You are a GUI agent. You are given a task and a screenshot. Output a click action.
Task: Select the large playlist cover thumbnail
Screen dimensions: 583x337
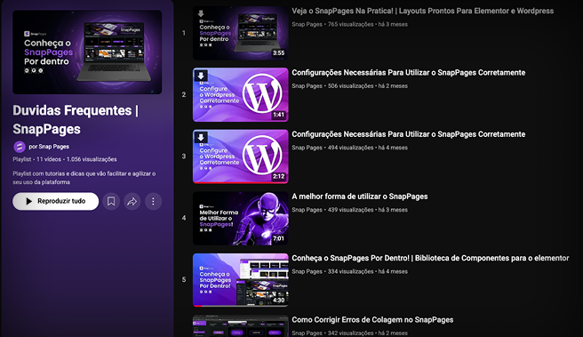[87, 52]
